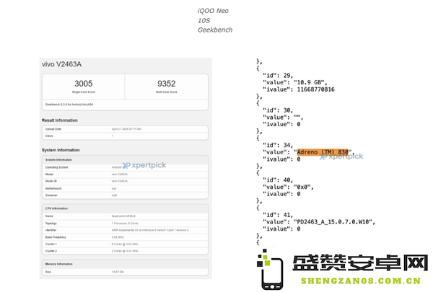Image resolution: width=433 pixels, height=292 pixels.
Task: Select the governor value "walt"
Action: point(114,195)
